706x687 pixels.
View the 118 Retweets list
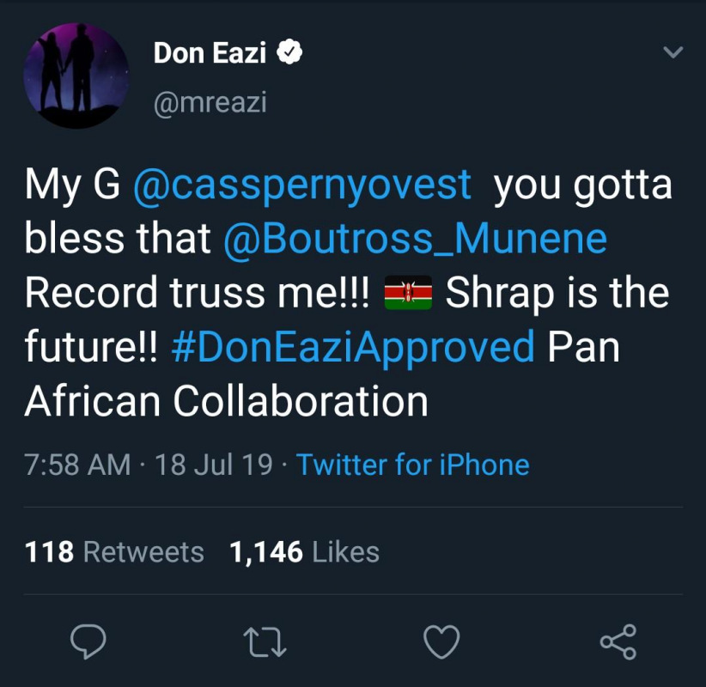[114, 551]
